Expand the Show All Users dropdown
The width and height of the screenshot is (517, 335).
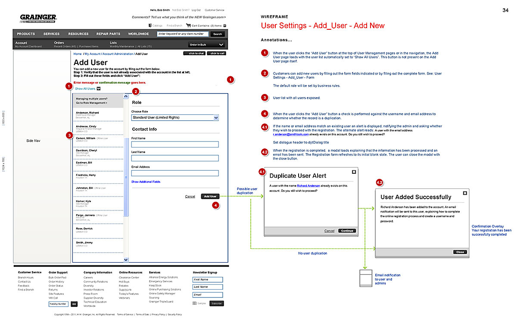click(98, 89)
